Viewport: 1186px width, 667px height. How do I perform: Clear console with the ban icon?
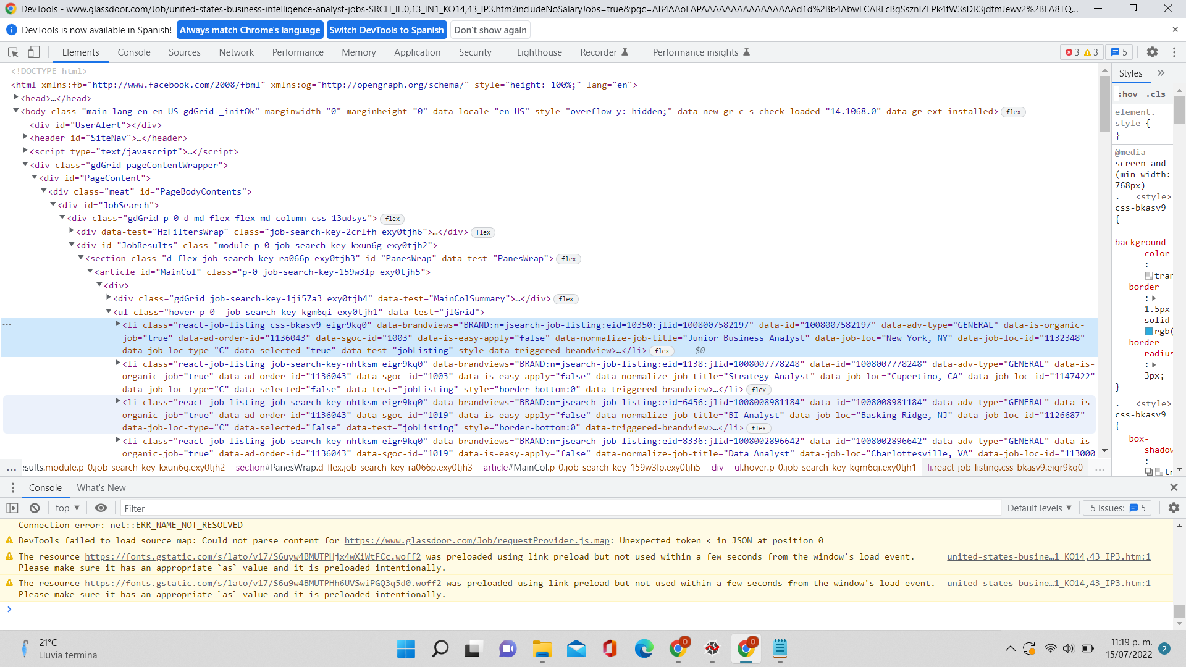35,508
